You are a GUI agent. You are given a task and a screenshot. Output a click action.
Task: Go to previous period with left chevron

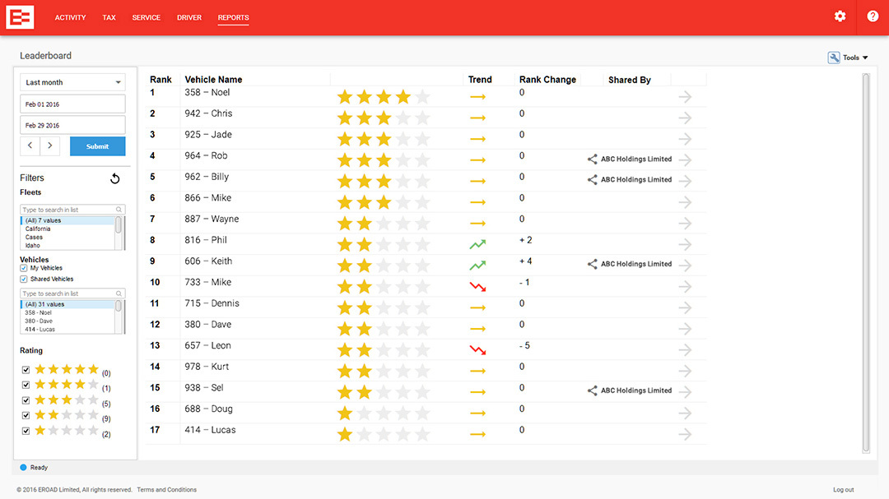pos(30,146)
